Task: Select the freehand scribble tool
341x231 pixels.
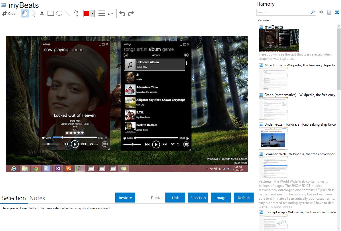Action: pyautogui.click(x=76, y=13)
